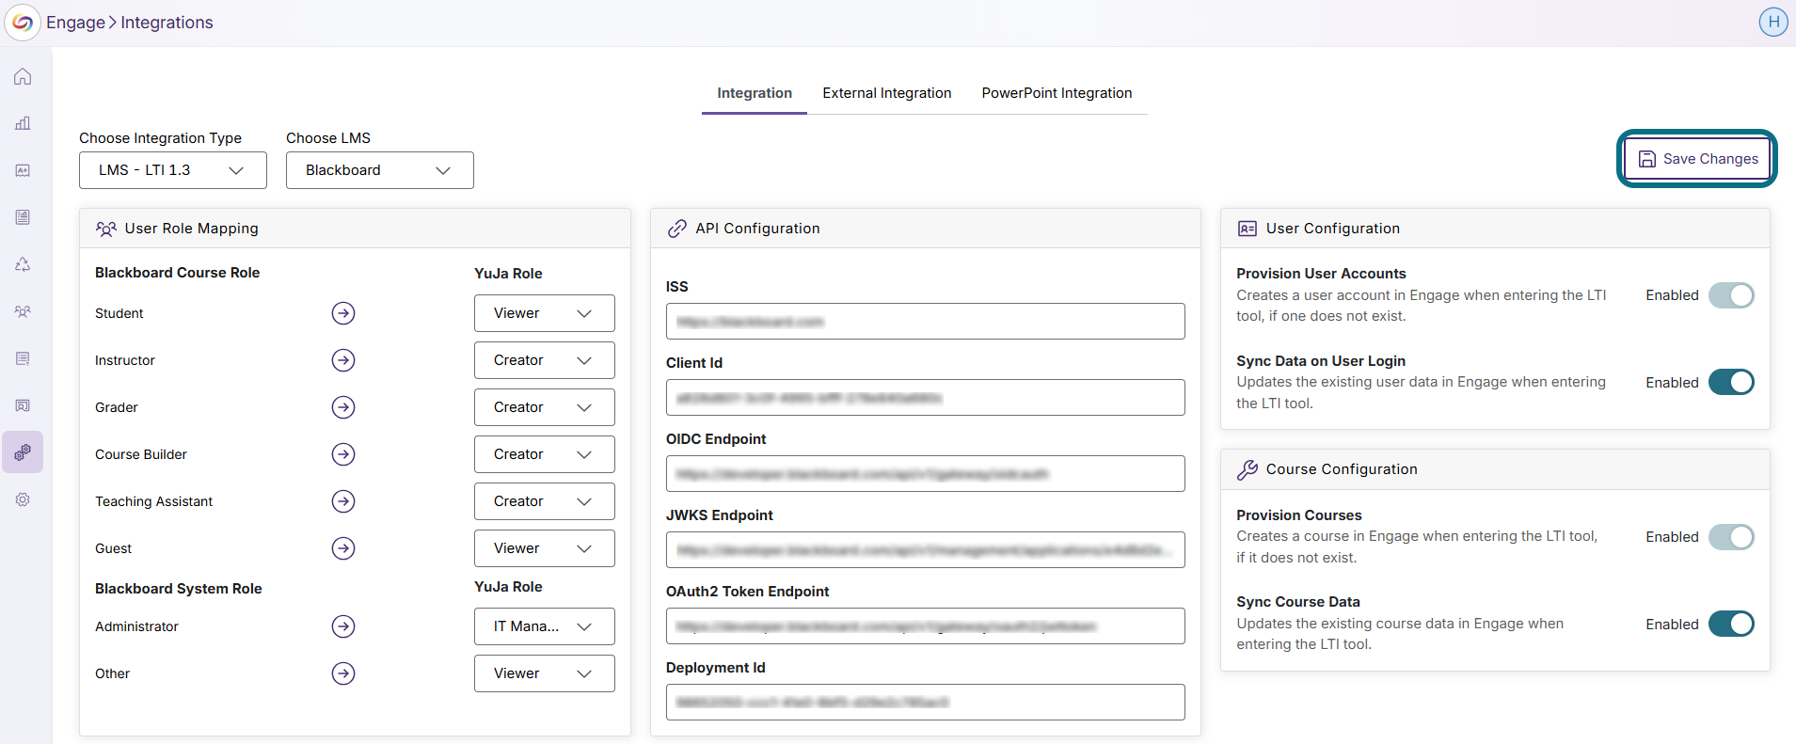The width and height of the screenshot is (1796, 744).
Task: Click the Provision User Accounts heading
Action: click(1321, 274)
